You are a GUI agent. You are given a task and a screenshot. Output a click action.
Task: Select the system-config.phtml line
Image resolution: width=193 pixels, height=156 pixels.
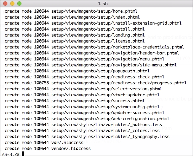pos(82,107)
